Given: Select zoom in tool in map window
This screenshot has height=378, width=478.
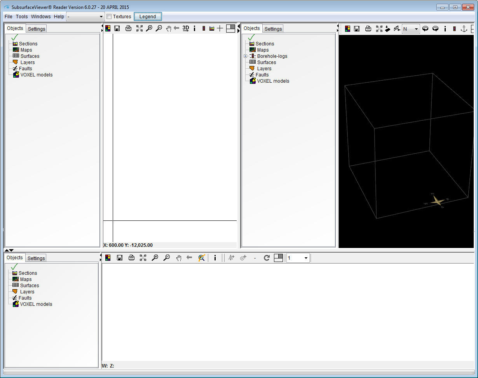Looking at the screenshot, I should point(149,28).
